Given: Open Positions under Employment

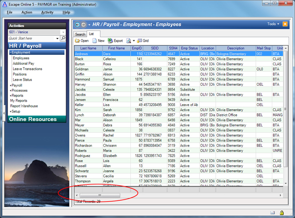Looking at the screenshot, I should (20, 74).
